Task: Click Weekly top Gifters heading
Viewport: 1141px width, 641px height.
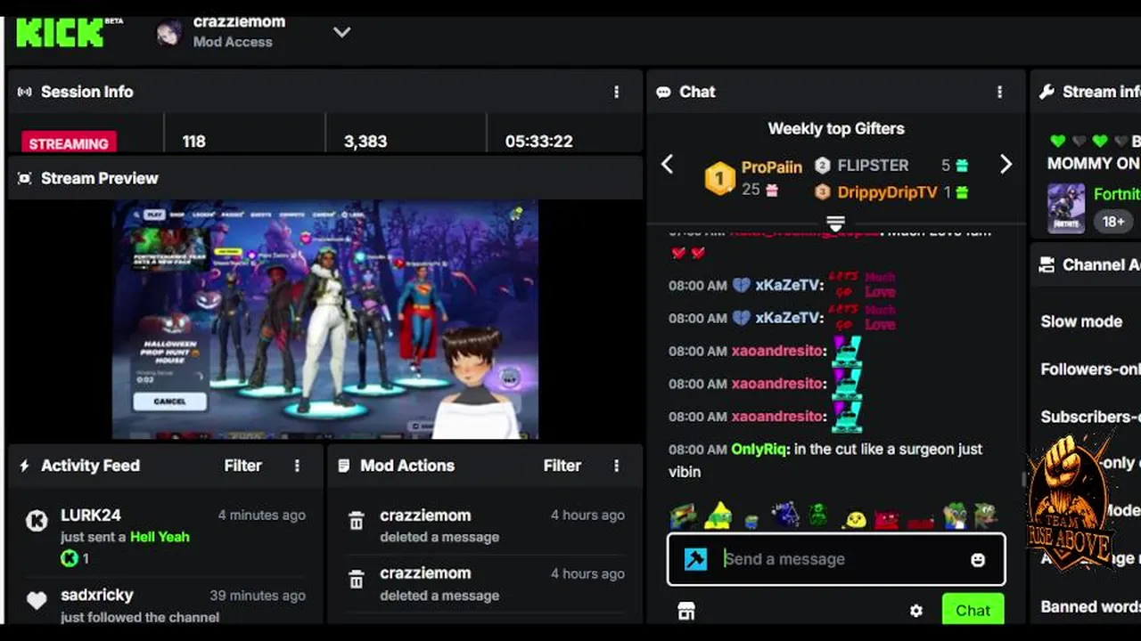Action: [x=836, y=128]
